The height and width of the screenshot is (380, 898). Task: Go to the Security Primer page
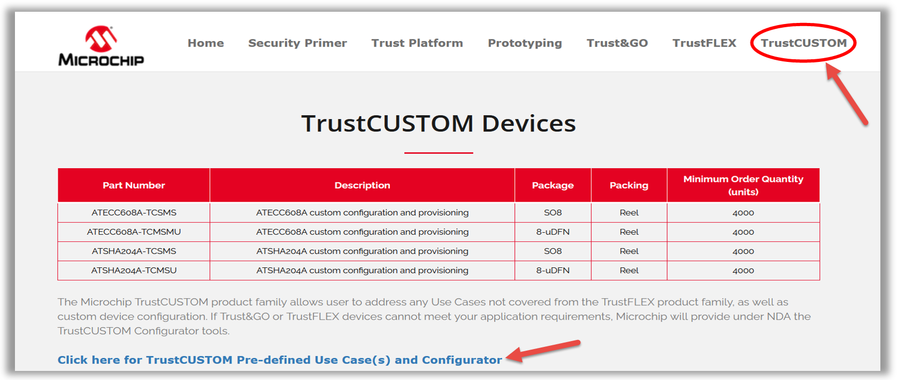click(298, 43)
